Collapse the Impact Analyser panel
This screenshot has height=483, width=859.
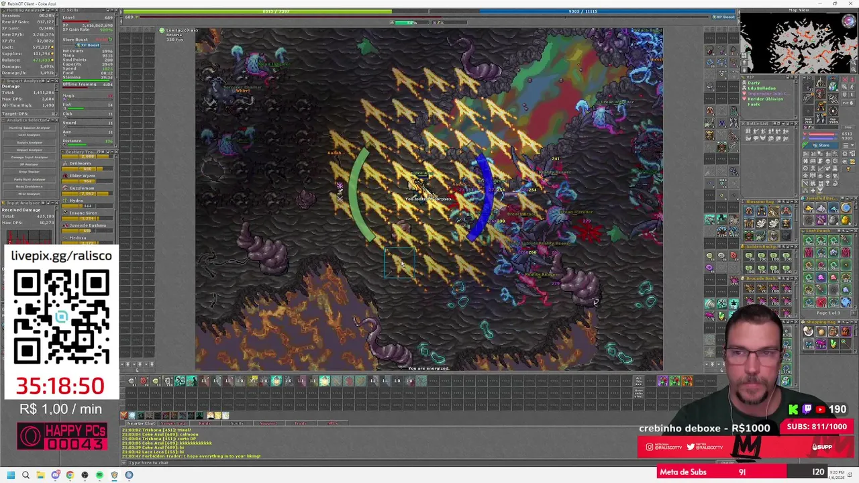click(52, 80)
